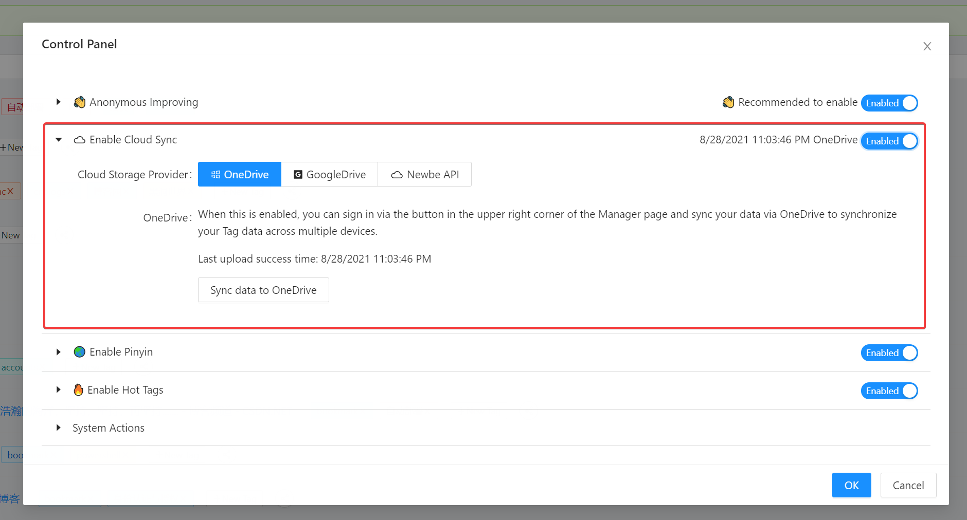
Task: Click the Cloud Storage Provider label
Action: coord(135,175)
